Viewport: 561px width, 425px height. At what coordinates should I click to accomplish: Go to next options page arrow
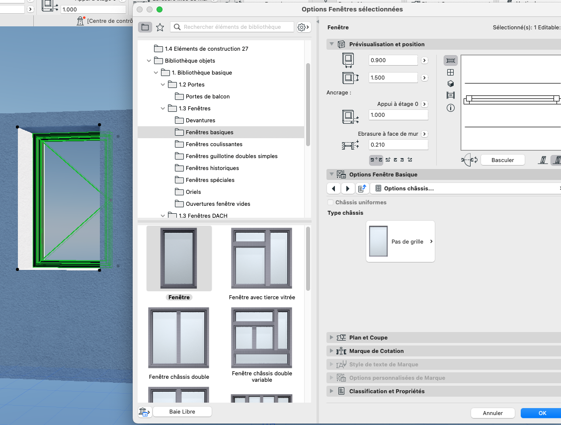347,188
